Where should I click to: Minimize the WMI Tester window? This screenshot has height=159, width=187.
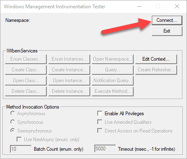point(139,6)
